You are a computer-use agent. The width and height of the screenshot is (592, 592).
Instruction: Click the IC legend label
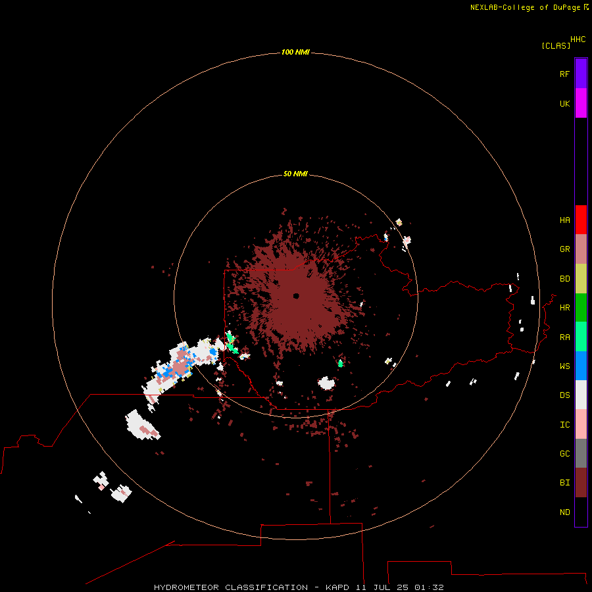(564, 425)
